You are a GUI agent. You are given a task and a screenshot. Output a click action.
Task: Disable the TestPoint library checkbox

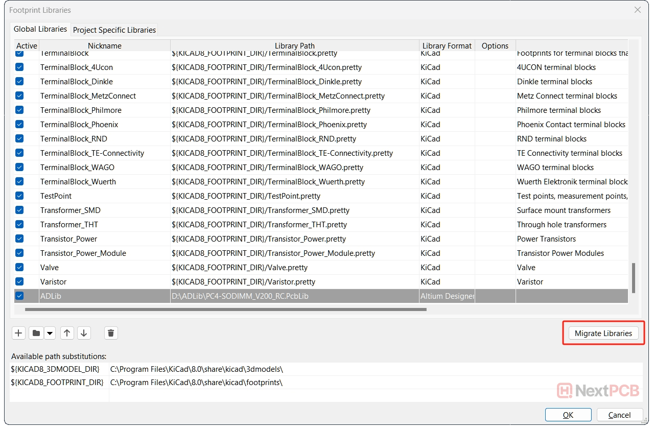click(19, 196)
